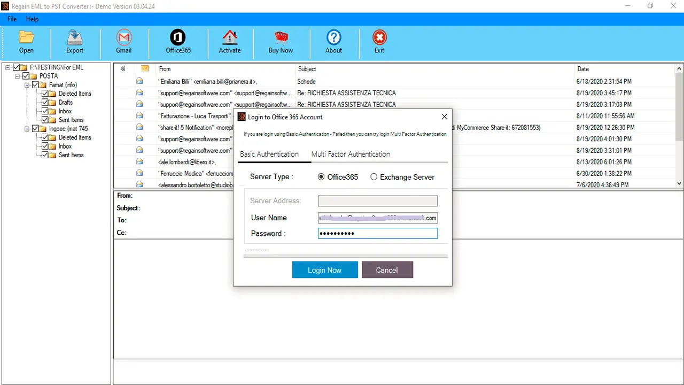Click the envelope icon of the alessandro.bortoletto email
The width and height of the screenshot is (684, 385).
(139, 184)
